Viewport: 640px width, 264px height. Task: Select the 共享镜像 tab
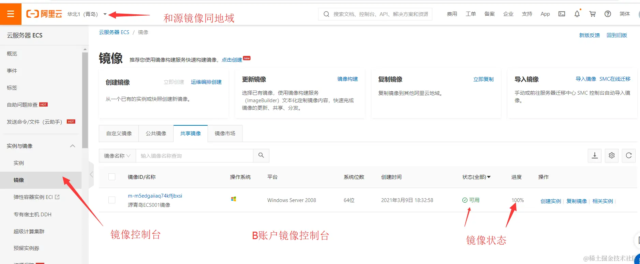click(x=191, y=134)
